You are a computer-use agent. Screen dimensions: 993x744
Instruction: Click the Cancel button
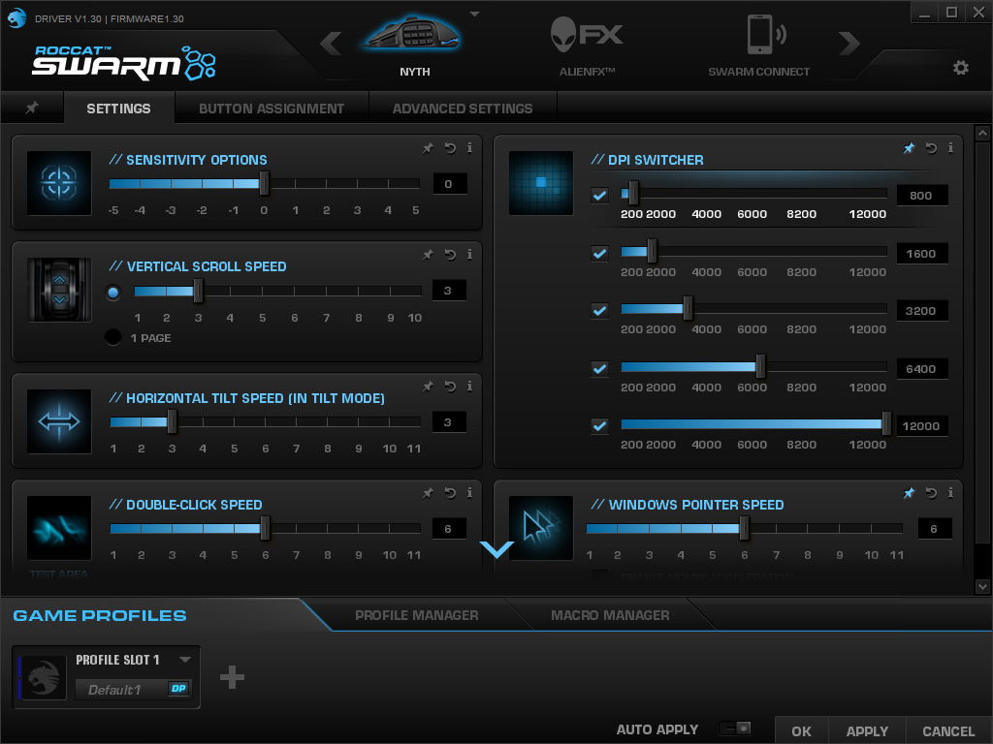pyautogui.click(x=948, y=730)
